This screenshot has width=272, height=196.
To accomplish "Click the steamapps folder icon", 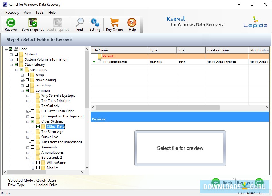I will [x=27, y=70].
